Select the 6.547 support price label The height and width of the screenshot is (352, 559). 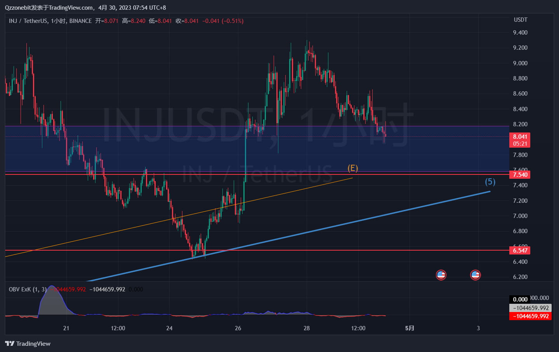tap(519, 251)
